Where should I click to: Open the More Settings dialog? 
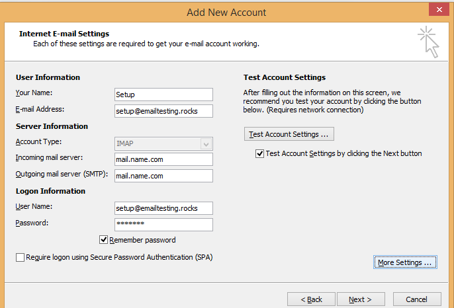(405, 262)
